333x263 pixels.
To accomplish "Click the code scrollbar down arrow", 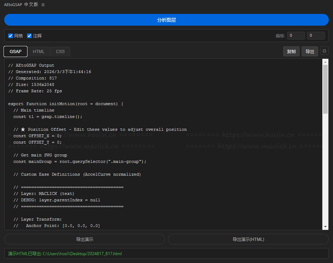I will pyautogui.click(x=325, y=227).
